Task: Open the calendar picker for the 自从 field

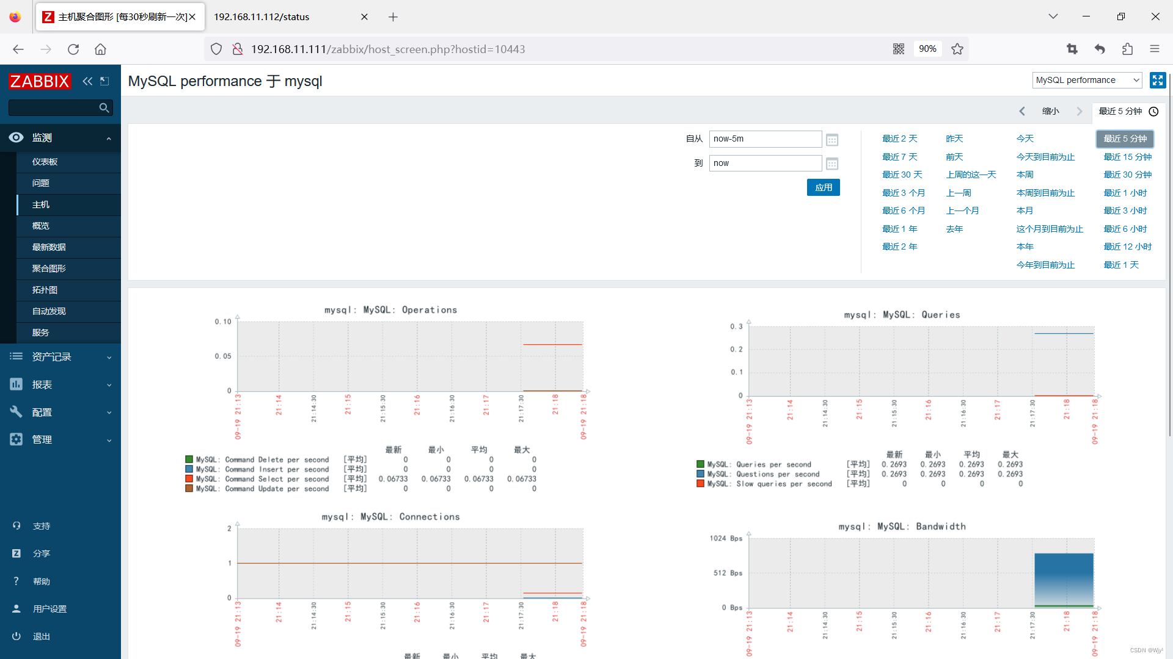Action: pos(831,140)
